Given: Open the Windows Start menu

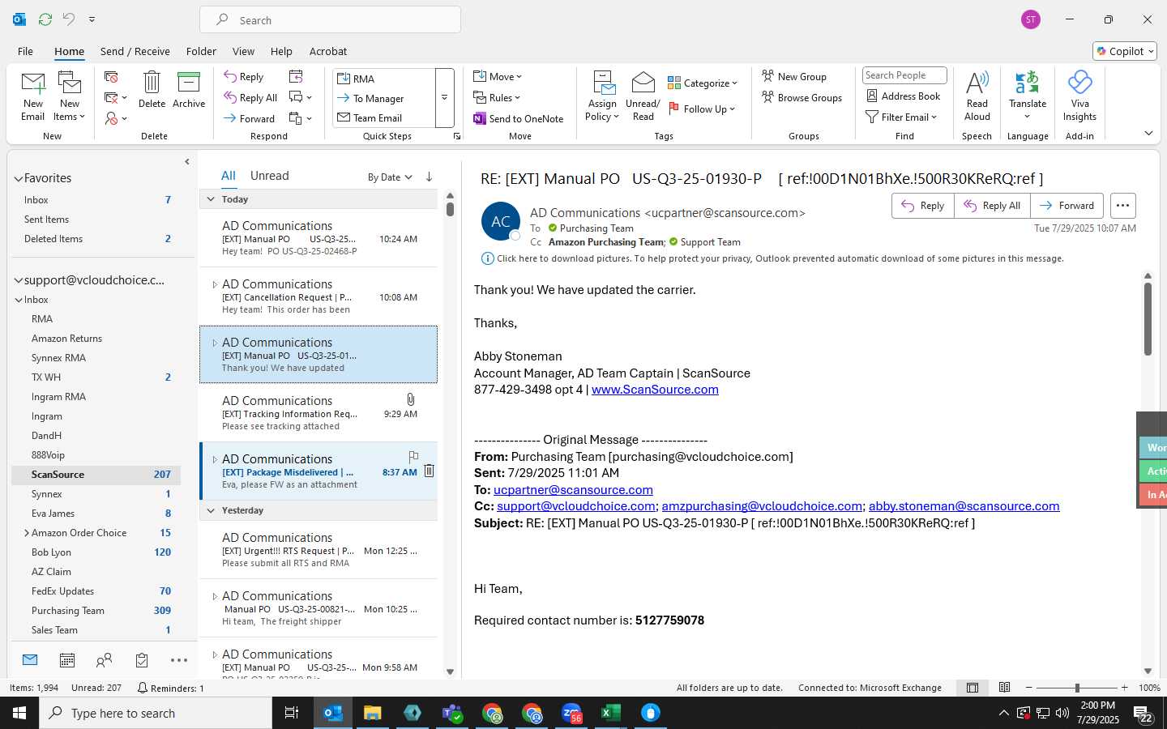Looking at the screenshot, I should coord(19,713).
